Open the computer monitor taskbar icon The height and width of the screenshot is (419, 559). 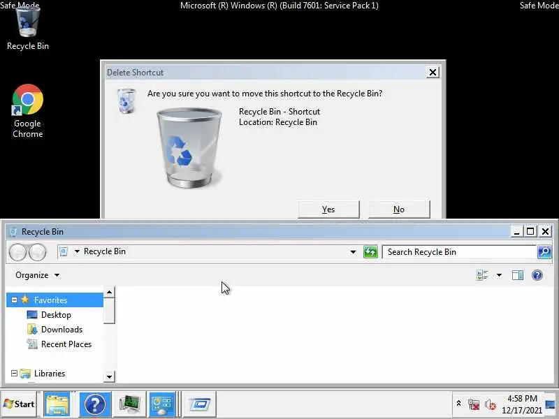(129, 404)
